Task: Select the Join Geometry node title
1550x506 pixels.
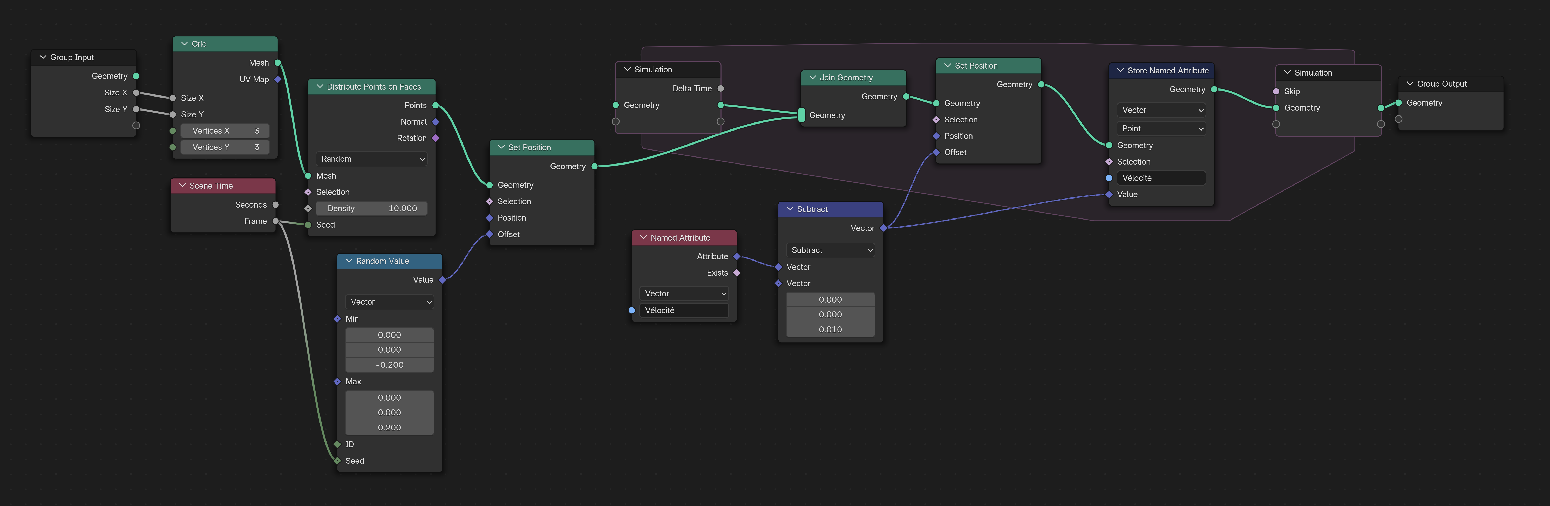Action: 846,78
